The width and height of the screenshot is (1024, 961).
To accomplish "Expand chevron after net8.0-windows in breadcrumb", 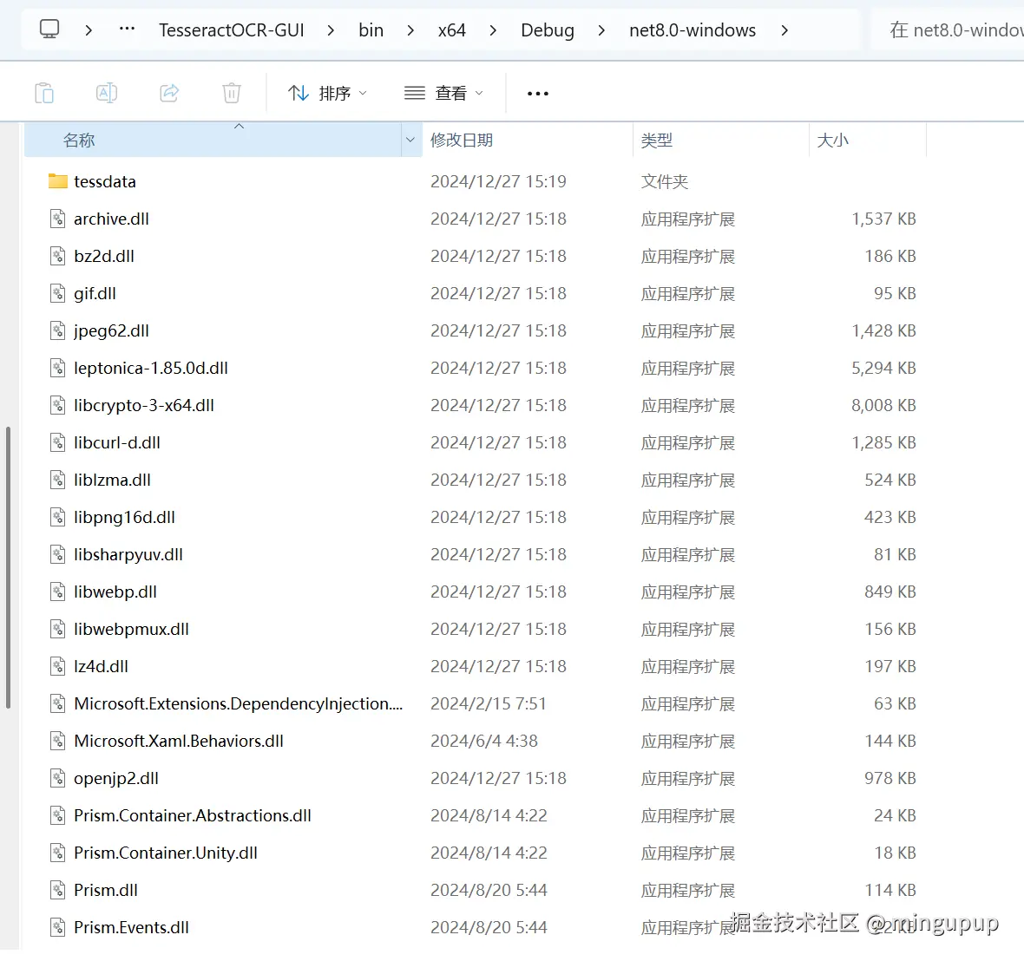I will click(784, 30).
